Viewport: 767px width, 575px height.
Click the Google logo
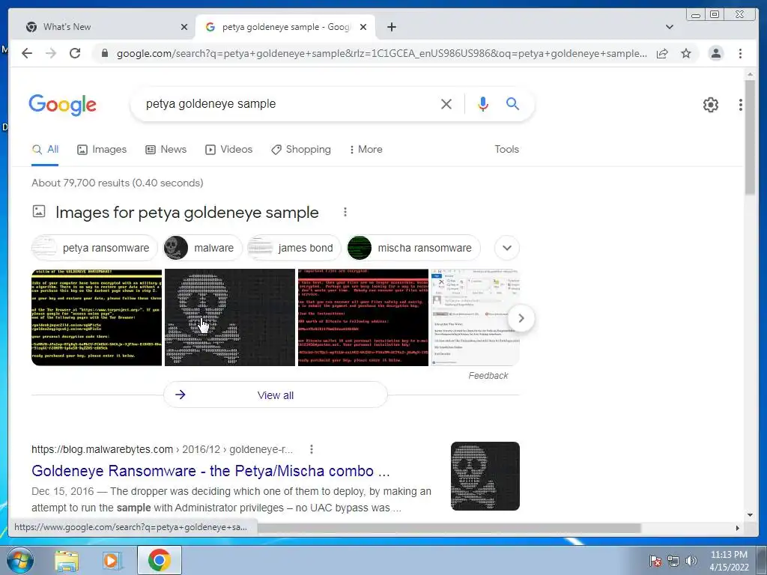coord(63,105)
